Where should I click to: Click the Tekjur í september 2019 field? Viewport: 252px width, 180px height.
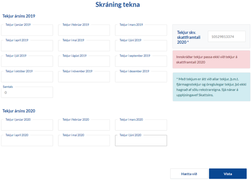(x=141, y=62)
